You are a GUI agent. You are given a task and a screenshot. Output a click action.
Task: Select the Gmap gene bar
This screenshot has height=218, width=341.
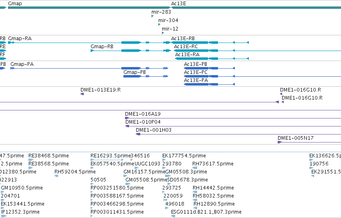[x=89, y=8]
